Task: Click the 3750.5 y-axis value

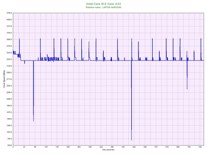Action: click(9, 46)
